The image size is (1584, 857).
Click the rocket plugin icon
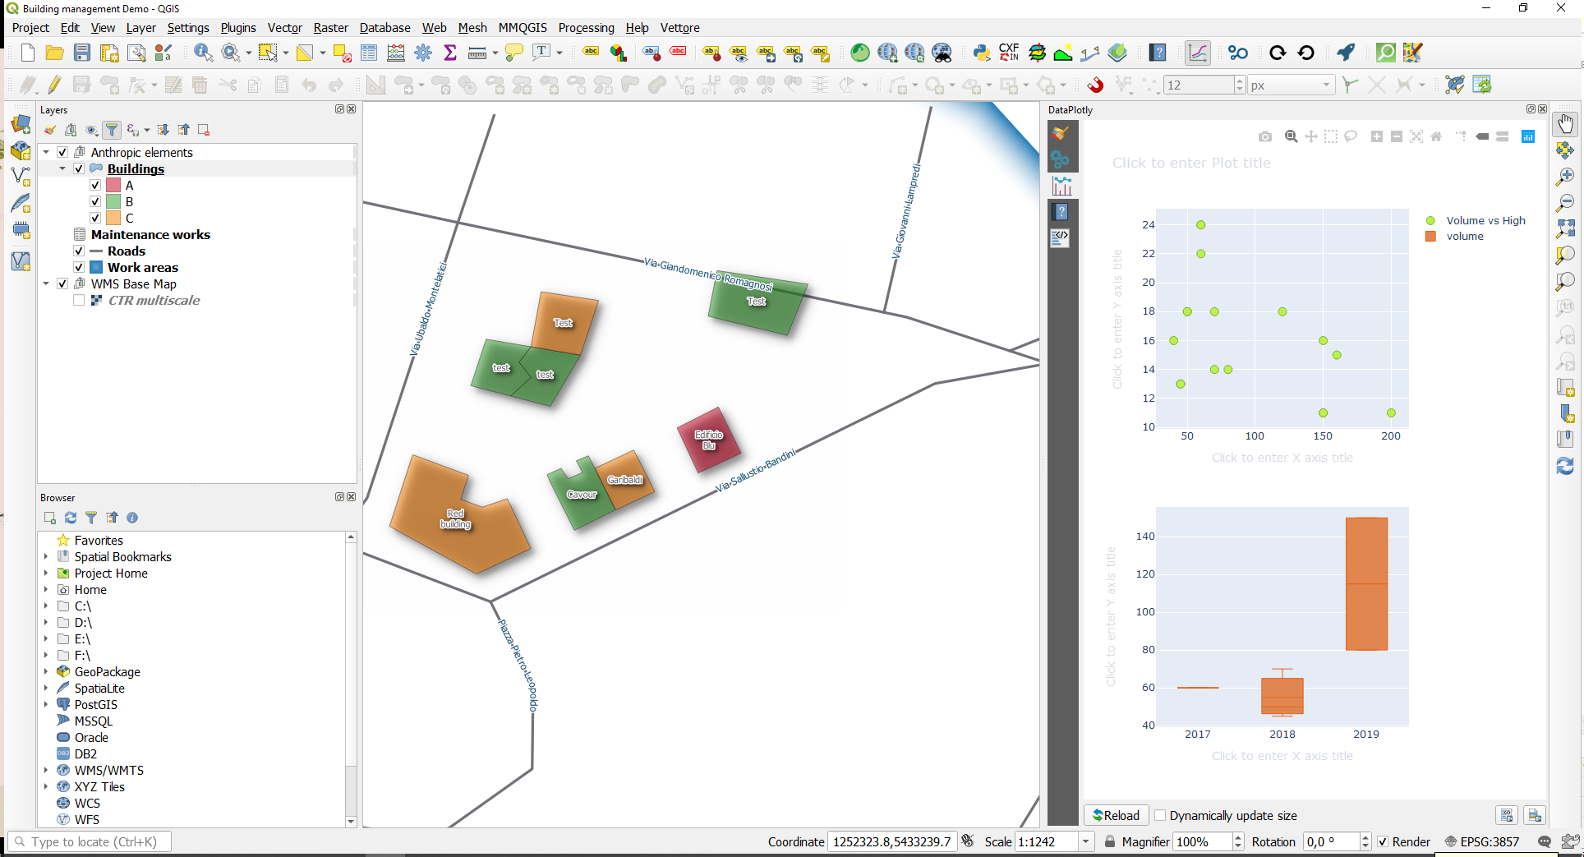(x=1345, y=53)
